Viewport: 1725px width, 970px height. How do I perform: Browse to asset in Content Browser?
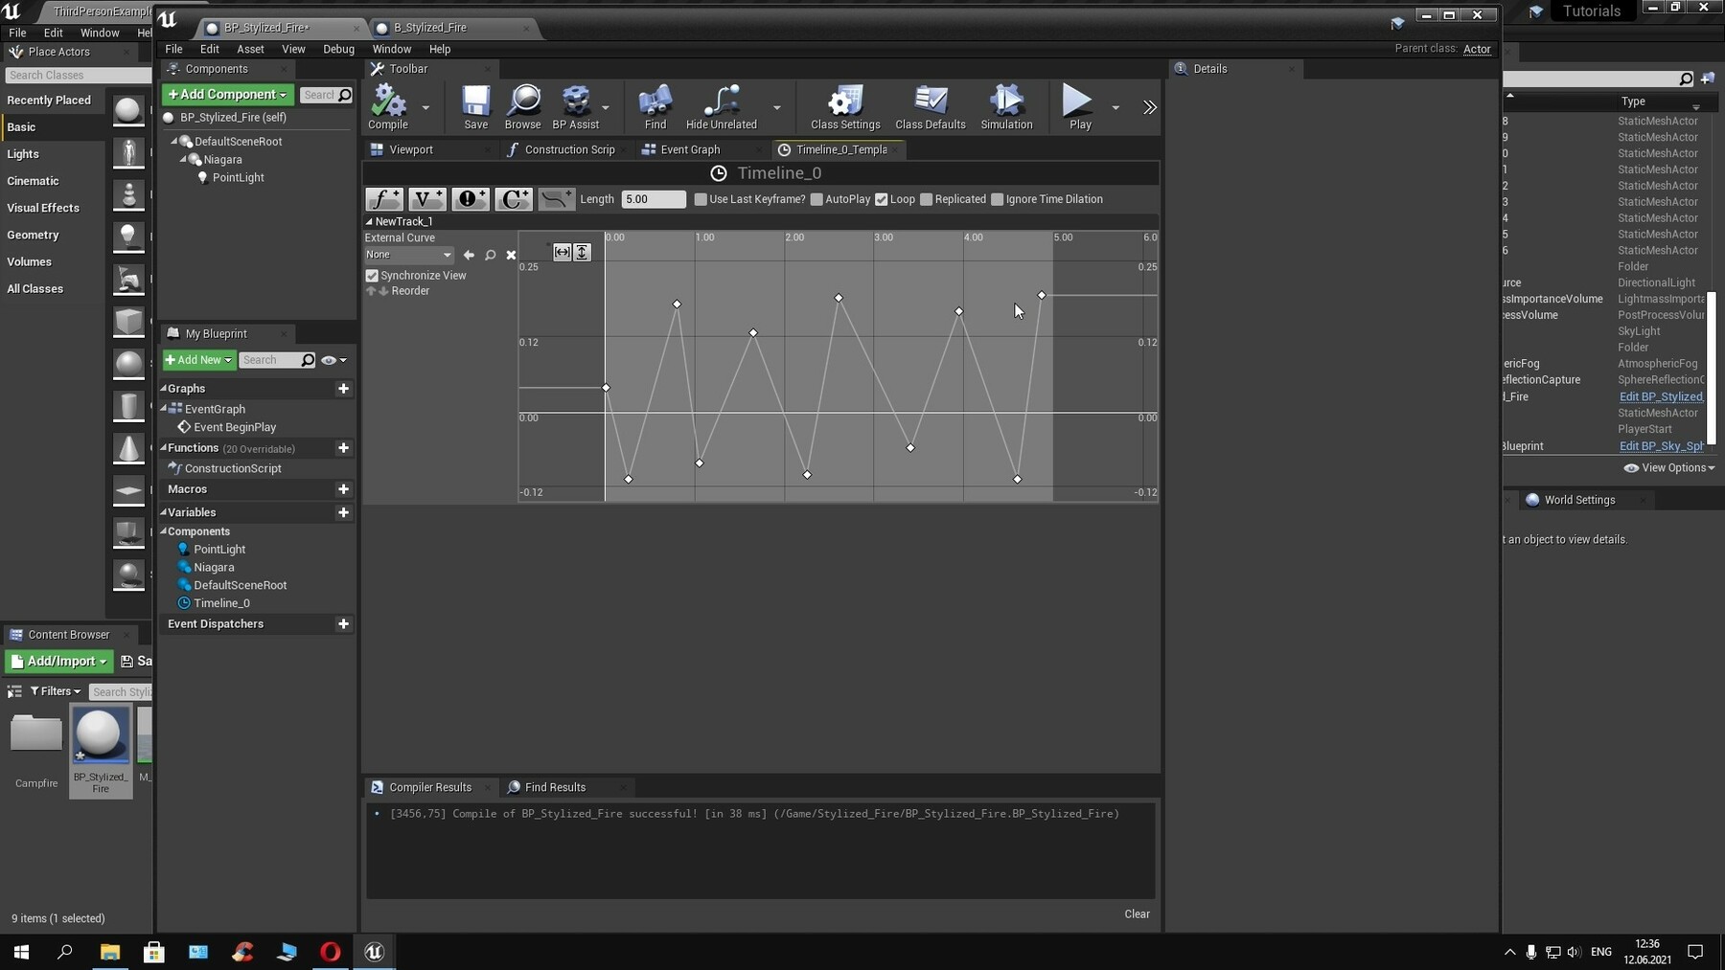[x=522, y=107]
